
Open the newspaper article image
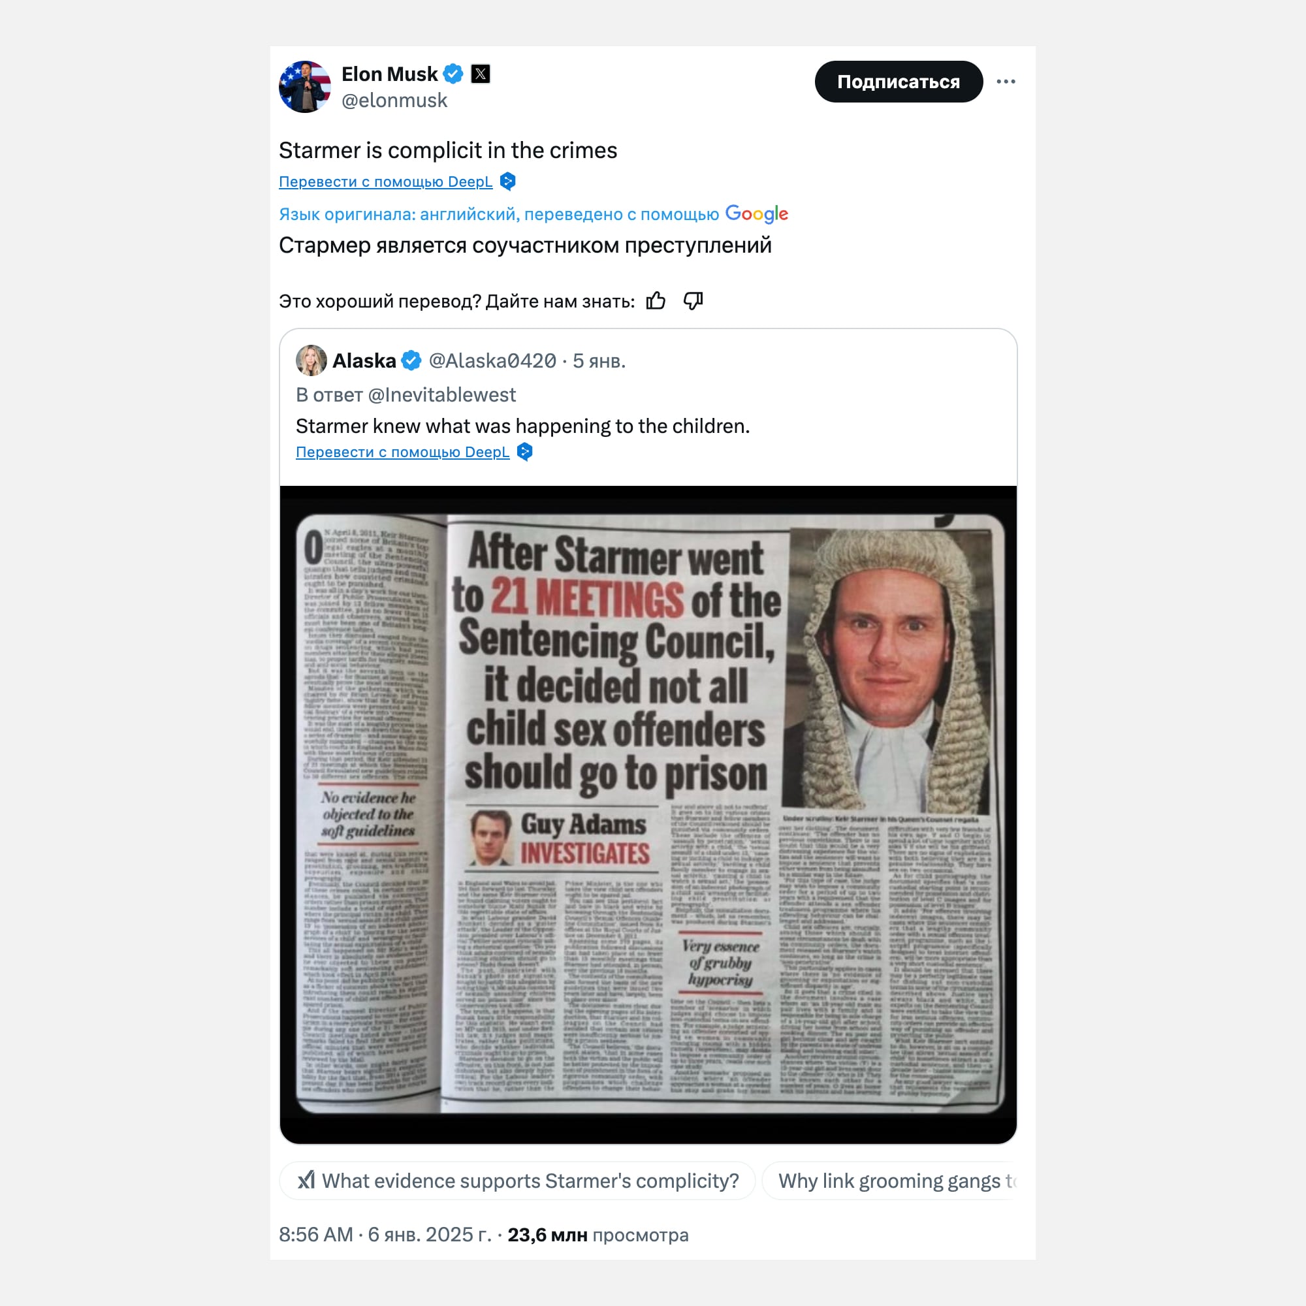click(648, 814)
